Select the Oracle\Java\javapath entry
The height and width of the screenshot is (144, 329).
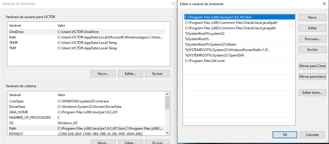(239, 28)
